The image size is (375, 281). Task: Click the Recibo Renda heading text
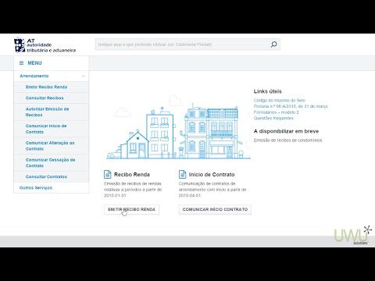132,175
